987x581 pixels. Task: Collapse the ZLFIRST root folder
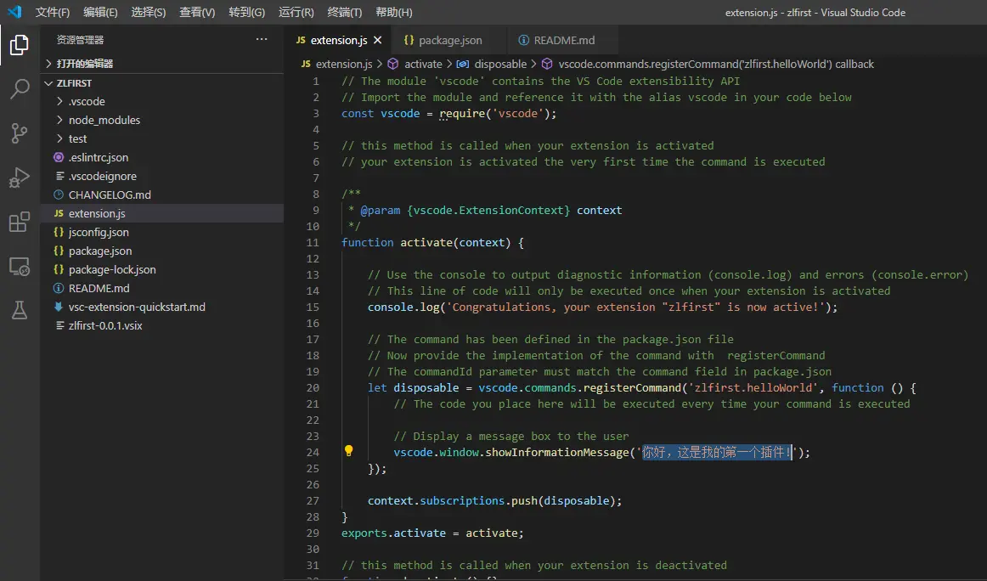[x=74, y=83]
